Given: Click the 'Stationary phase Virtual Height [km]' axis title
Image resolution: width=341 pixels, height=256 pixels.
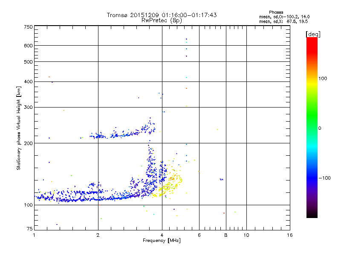Looking at the screenshot, I should point(19,128).
